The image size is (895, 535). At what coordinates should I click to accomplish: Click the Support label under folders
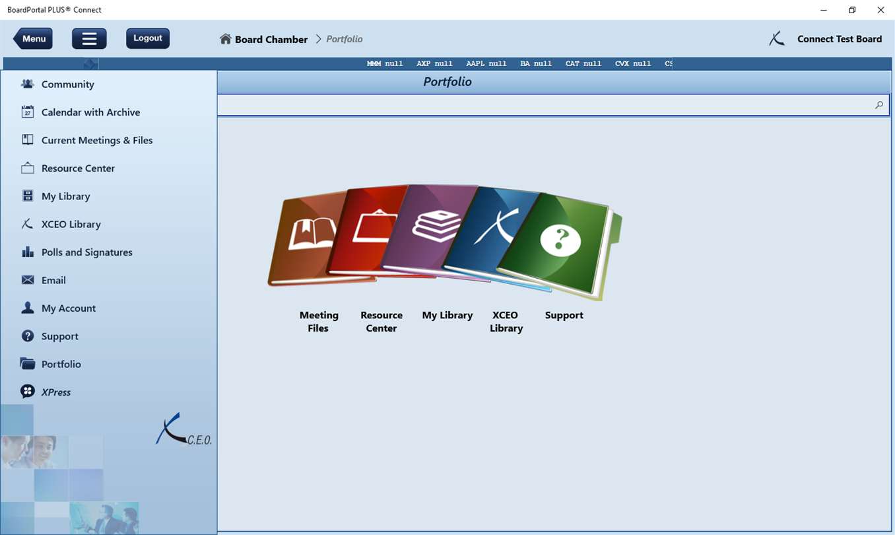[564, 315]
